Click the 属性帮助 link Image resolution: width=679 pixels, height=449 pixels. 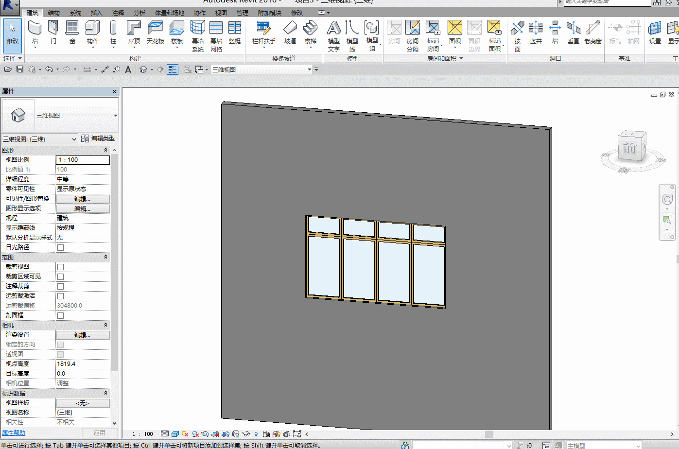(14, 433)
